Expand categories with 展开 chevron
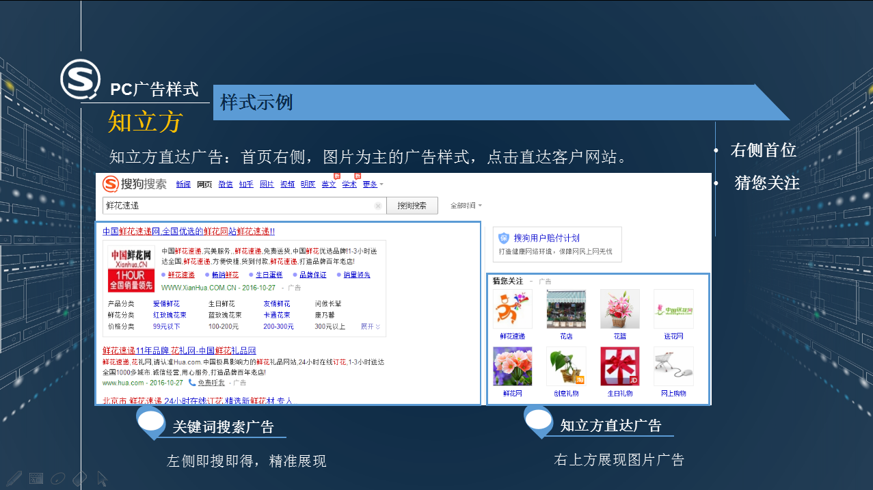The width and height of the screenshot is (873, 490). point(371,327)
